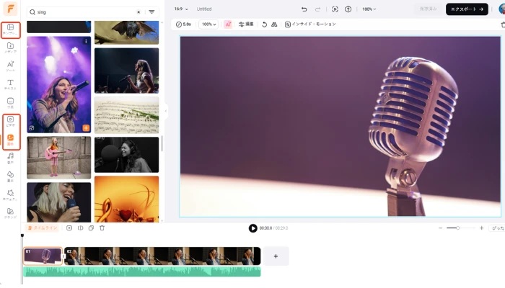The width and height of the screenshot is (505, 288).
Task: Select scene 02 singer clip
Action: 162,256
